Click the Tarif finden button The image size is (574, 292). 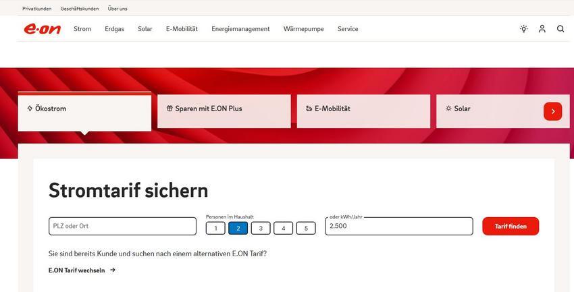[511, 226]
